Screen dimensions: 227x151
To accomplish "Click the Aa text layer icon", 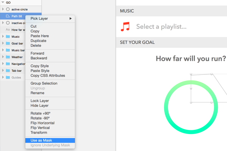I will pos(8,29).
